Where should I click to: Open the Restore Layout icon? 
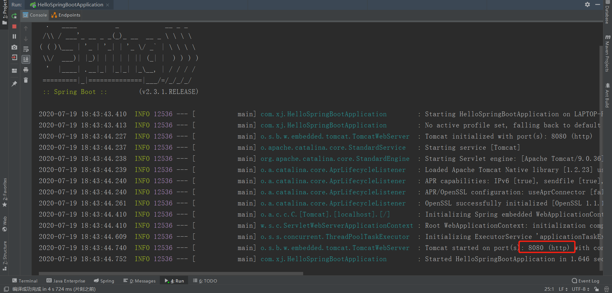coord(14,71)
